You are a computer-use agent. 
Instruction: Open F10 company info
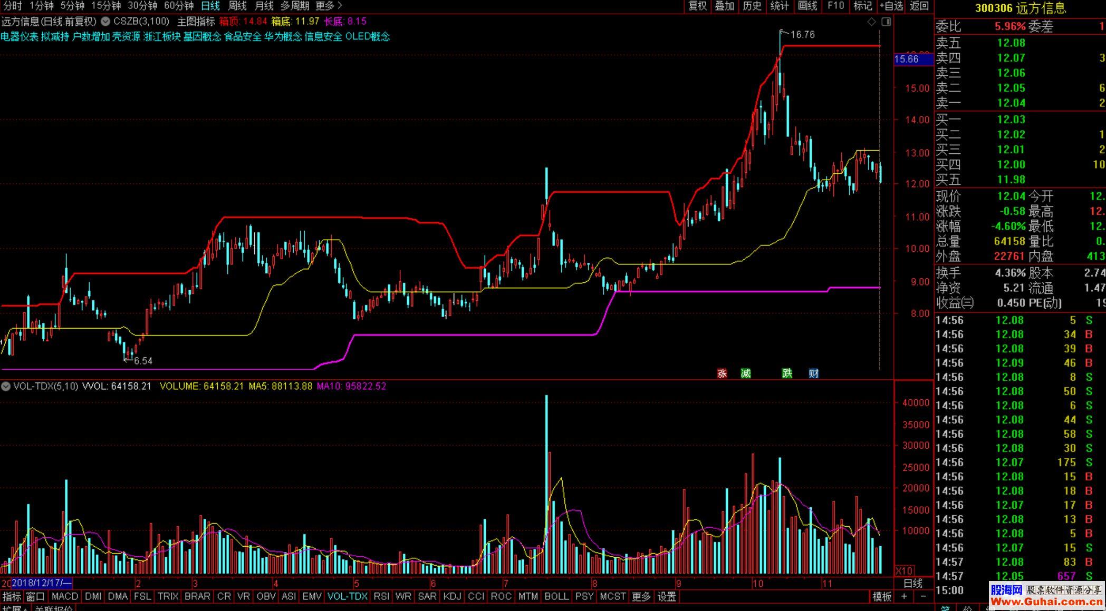click(x=835, y=6)
